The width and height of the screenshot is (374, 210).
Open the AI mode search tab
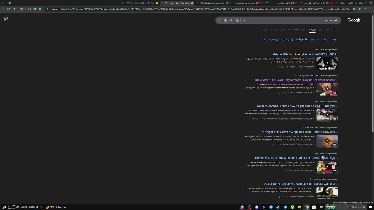(335, 29)
